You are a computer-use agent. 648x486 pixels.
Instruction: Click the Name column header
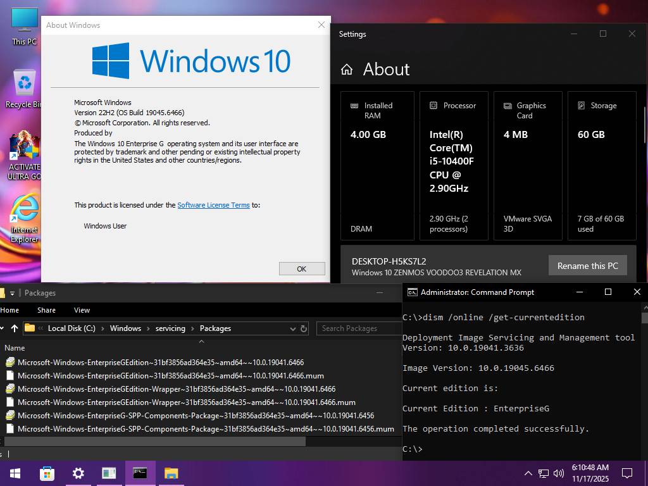tap(15, 348)
